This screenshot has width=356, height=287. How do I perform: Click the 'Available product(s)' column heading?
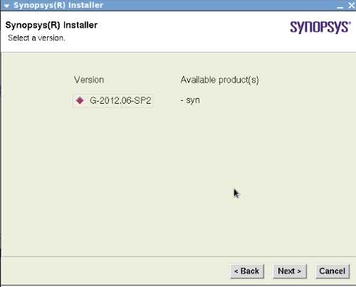(x=219, y=80)
